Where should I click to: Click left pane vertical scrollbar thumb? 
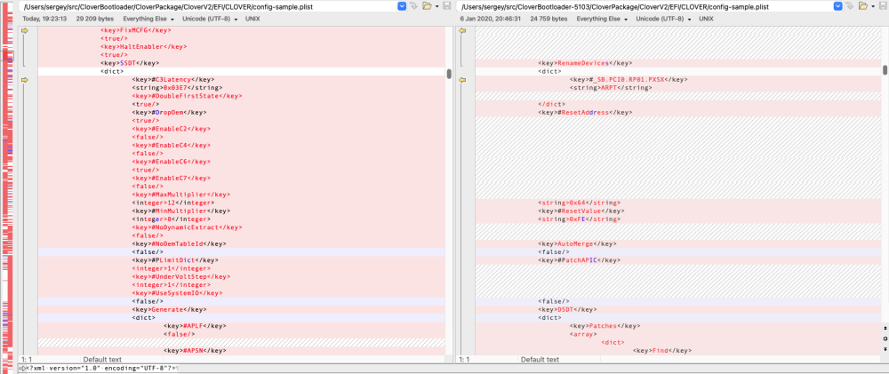point(449,74)
